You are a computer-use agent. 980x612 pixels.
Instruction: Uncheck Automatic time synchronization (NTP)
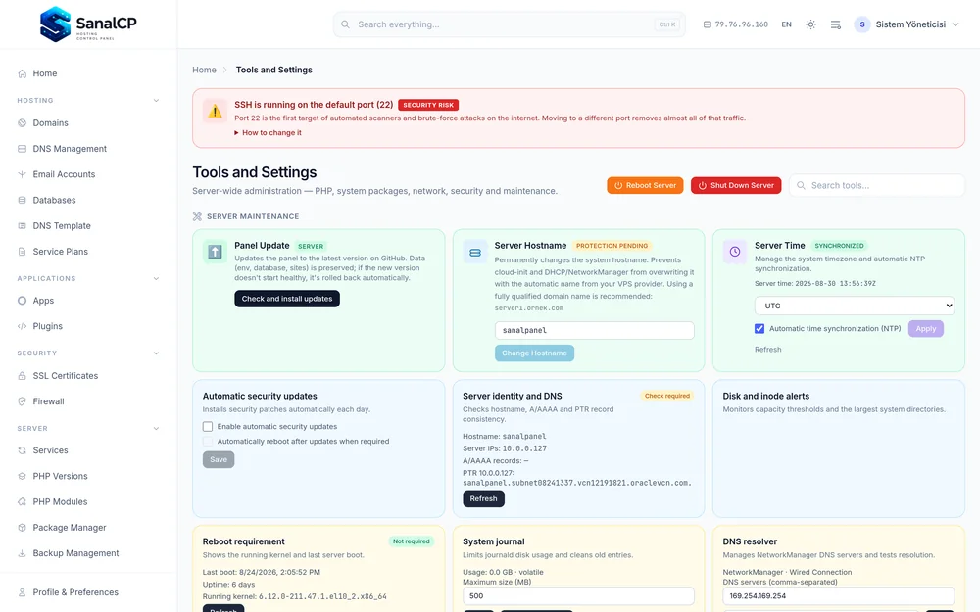pyautogui.click(x=759, y=328)
